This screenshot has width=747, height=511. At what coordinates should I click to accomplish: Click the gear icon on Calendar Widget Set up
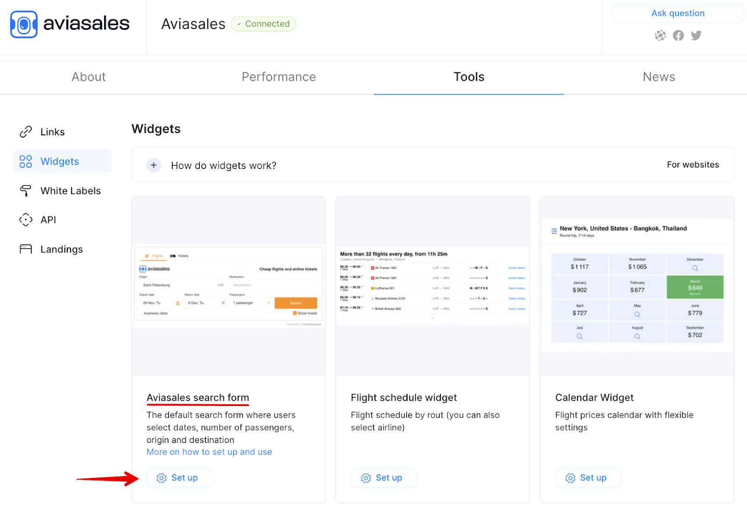click(x=570, y=478)
